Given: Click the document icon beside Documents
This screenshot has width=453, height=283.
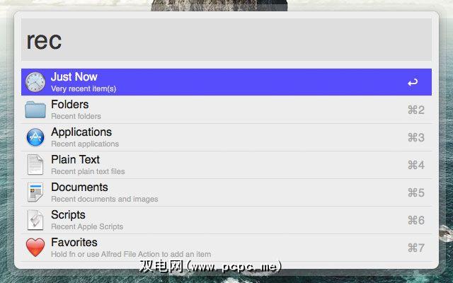Looking at the screenshot, I should [x=35, y=192].
